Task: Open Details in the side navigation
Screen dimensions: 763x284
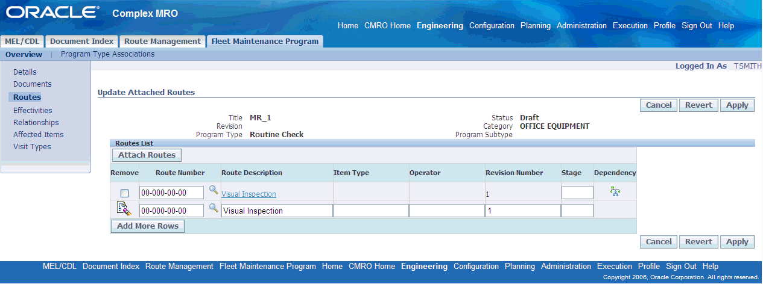Action: pyautogui.click(x=25, y=72)
